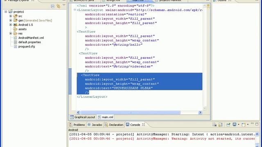
Task: Toggle Link with Editor in Package Explorer
Action: click(58, 7)
